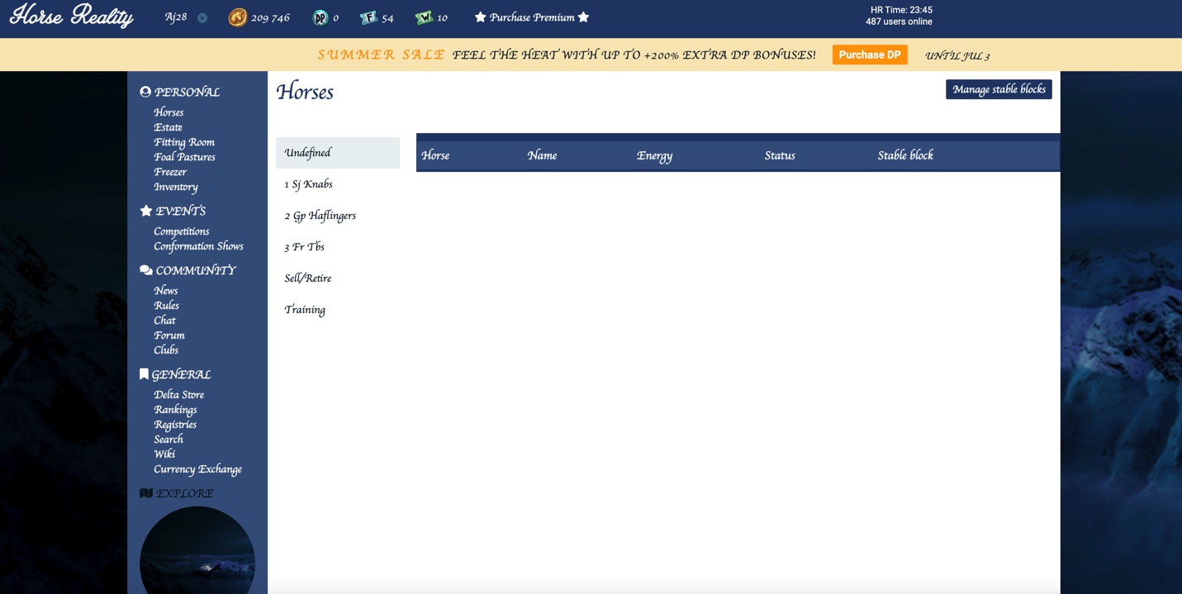Open Manage stable blocks
The width and height of the screenshot is (1182, 594).
point(999,89)
